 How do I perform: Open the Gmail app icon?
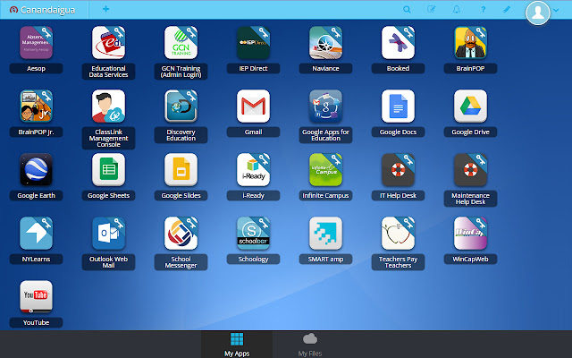click(253, 106)
